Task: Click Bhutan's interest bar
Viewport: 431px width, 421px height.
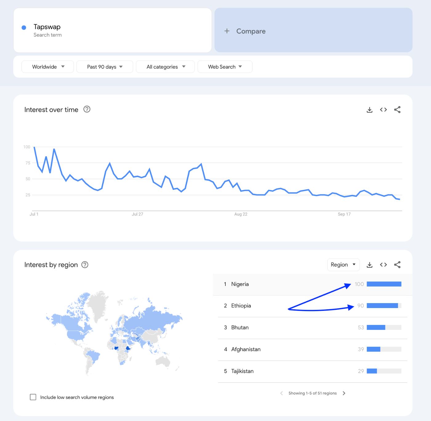Action: (384, 327)
